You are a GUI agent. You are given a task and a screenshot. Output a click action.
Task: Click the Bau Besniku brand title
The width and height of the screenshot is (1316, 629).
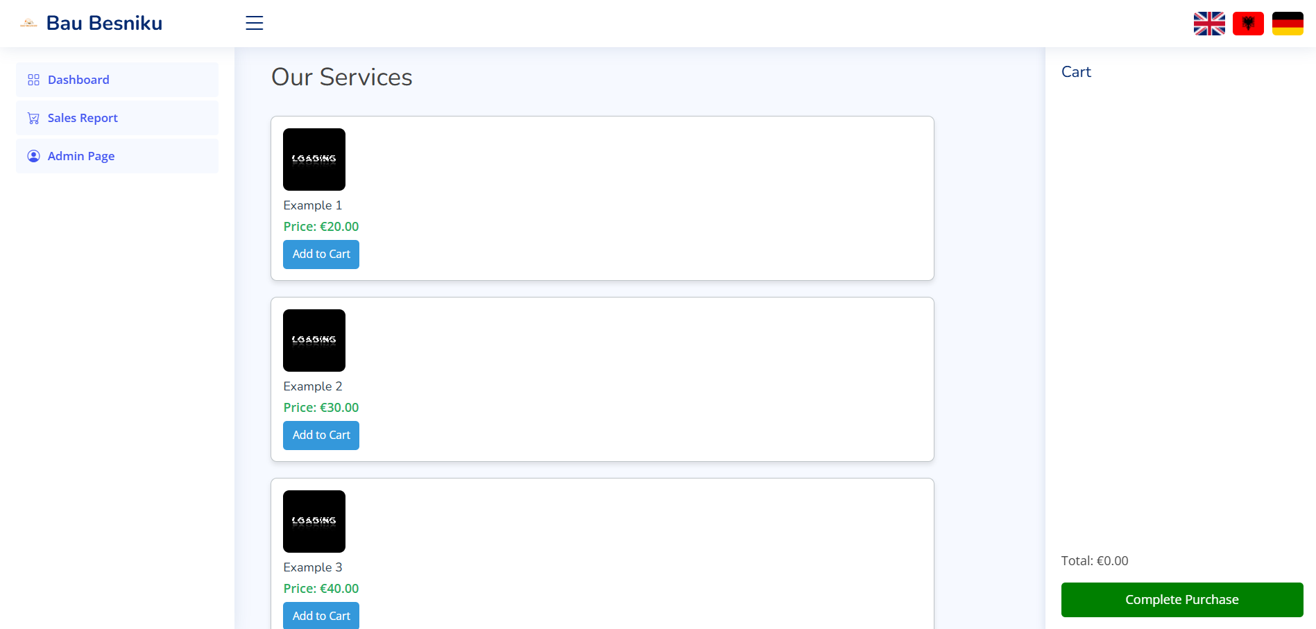click(x=104, y=24)
